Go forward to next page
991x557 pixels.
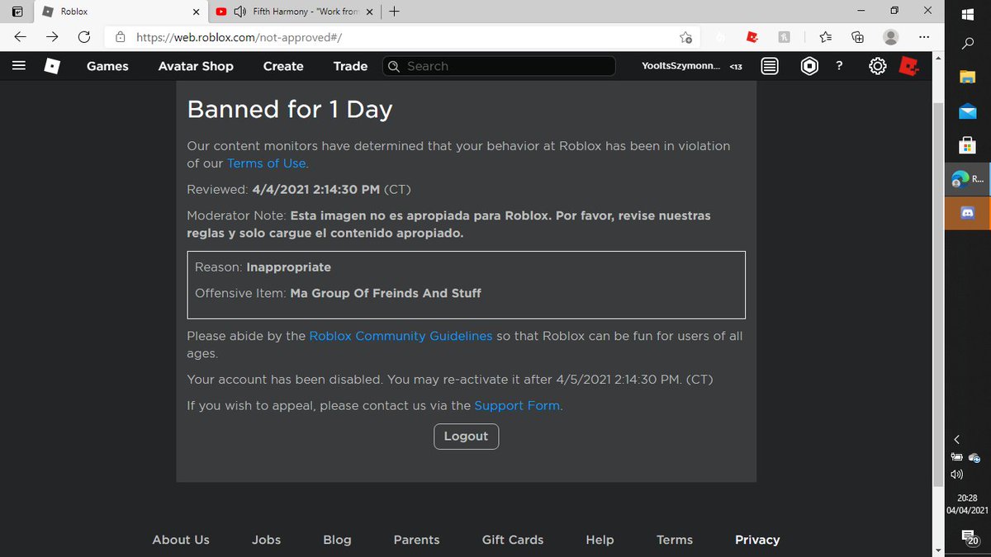(x=52, y=36)
